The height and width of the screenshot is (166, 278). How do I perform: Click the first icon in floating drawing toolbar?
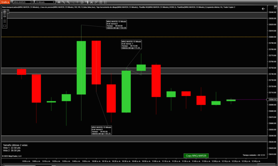tap(5, 12)
